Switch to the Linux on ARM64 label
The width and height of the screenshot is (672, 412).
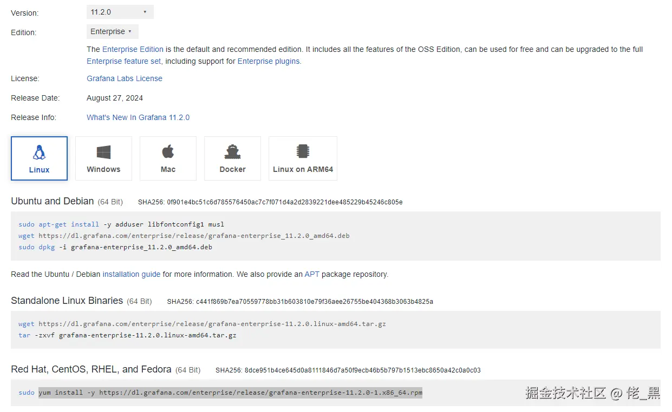tap(303, 169)
